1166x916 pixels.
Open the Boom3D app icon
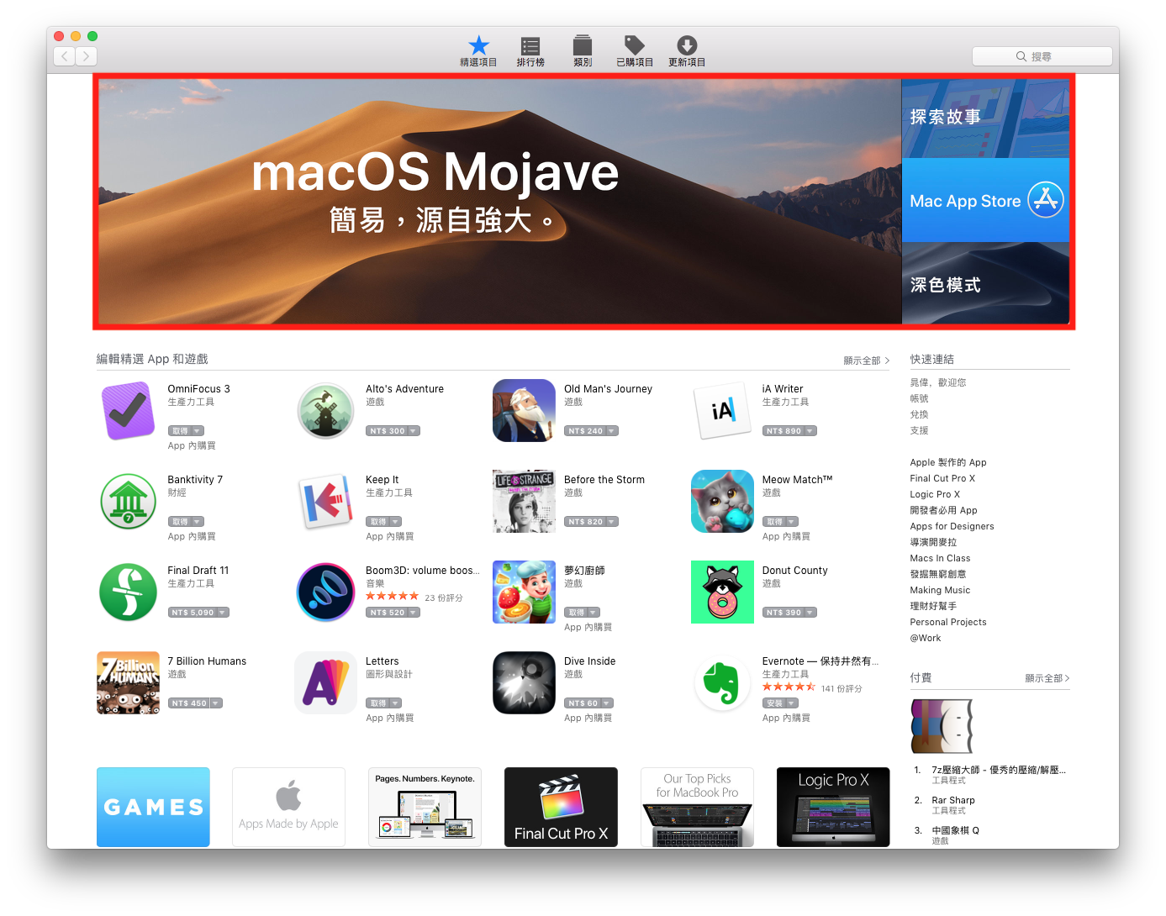point(326,592)
